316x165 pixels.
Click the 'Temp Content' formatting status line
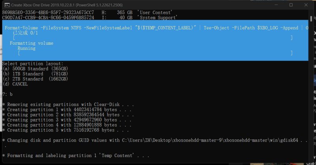pyautogui.click(x=75, y=156)
